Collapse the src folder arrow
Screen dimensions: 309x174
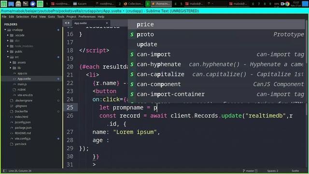tap(8, 57)
